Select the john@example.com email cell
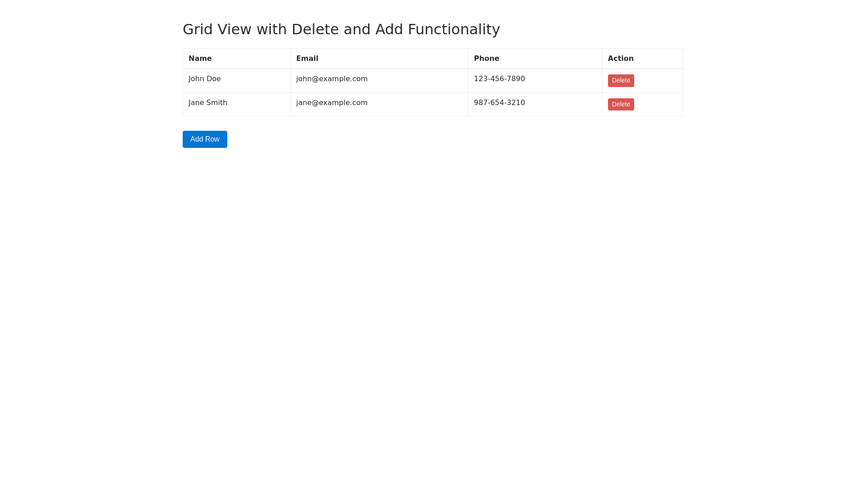Screen dimensions: 866x487 point(332,79)
